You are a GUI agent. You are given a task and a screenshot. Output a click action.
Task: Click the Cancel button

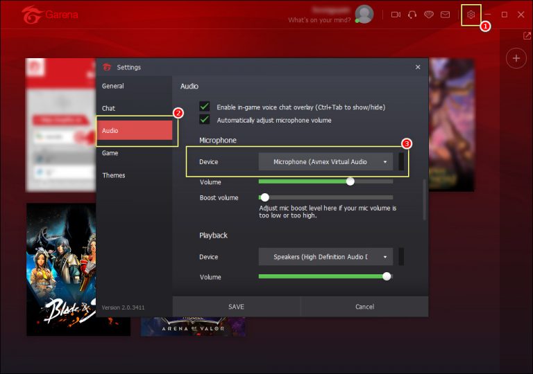tap(365, 307)
